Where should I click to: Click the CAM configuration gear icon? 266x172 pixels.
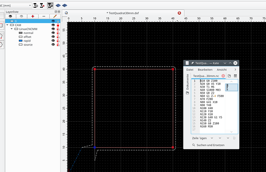pos(36,6)
